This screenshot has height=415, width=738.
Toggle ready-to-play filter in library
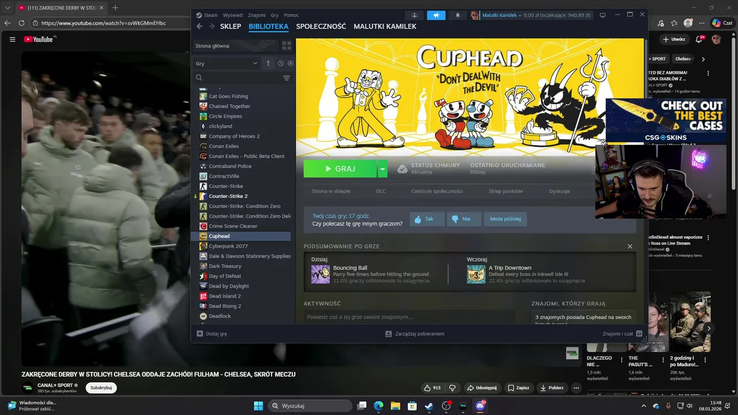tap(291, 63)
